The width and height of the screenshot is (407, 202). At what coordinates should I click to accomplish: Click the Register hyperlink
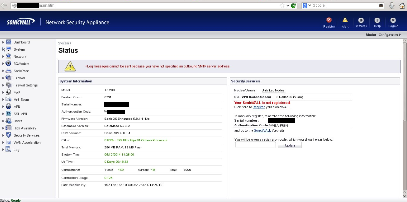pos(259,107)
